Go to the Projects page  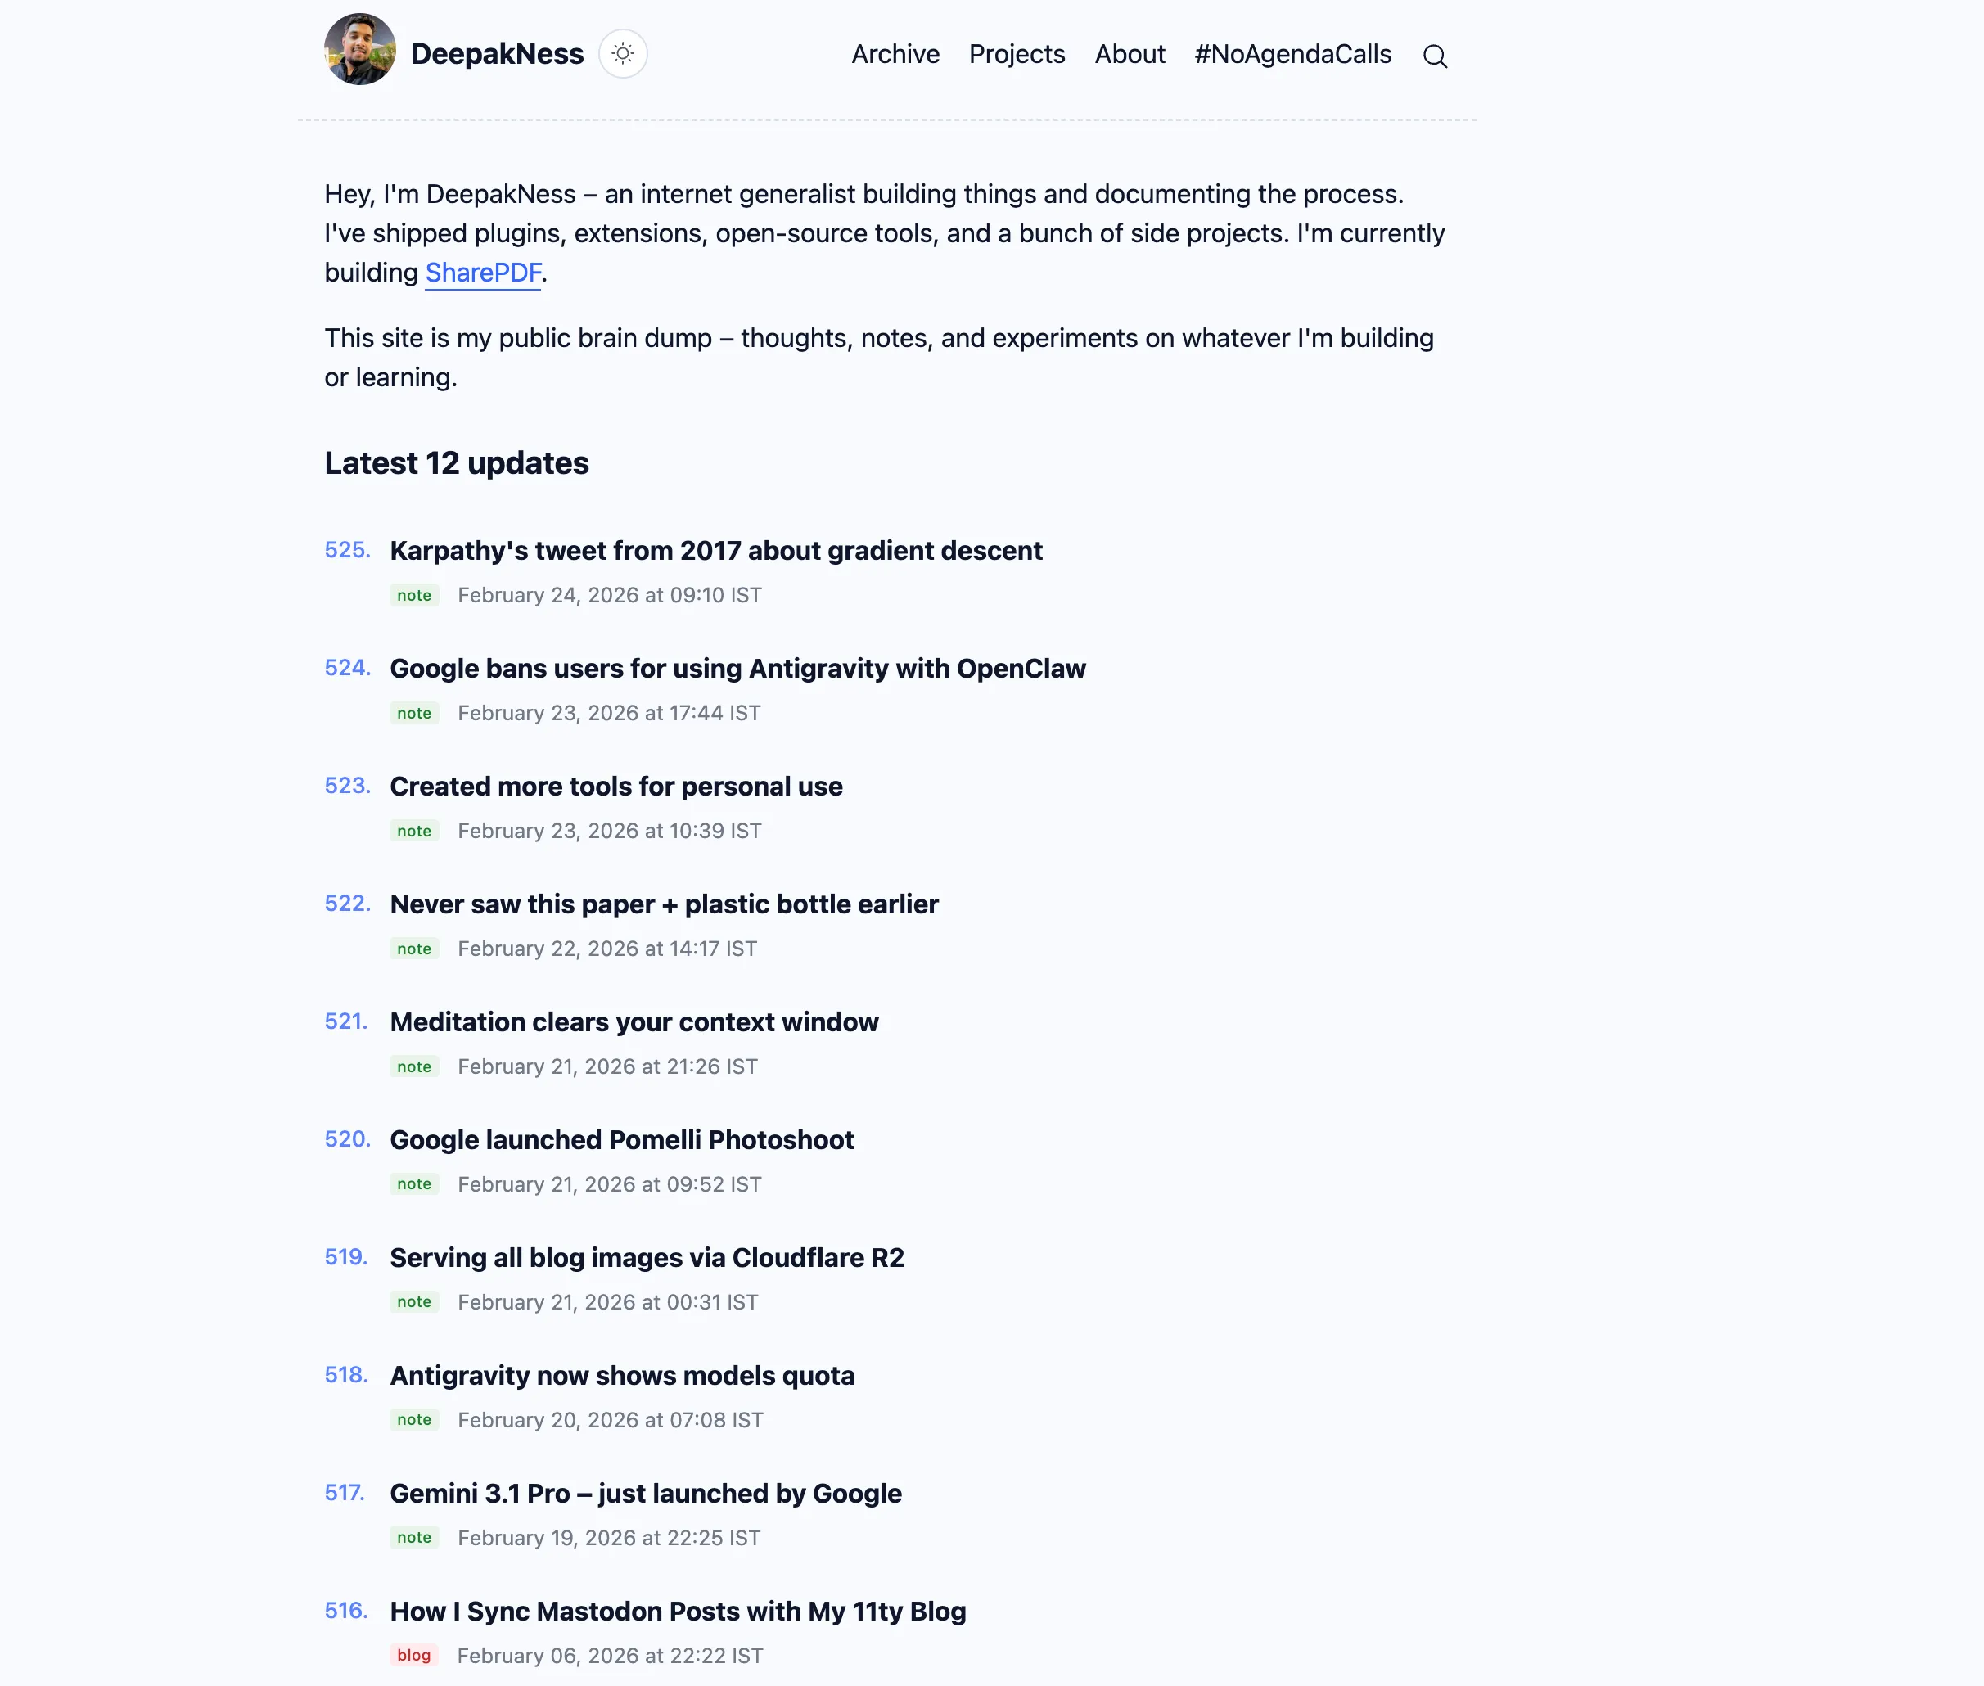[x=1017, y=55]
